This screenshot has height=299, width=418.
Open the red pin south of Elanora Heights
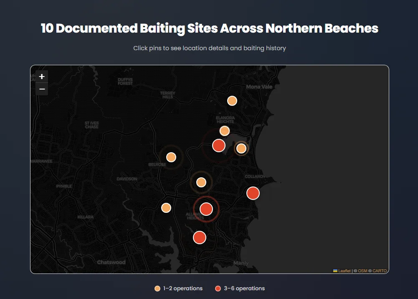pyautogui.click(x=219, y=146)
